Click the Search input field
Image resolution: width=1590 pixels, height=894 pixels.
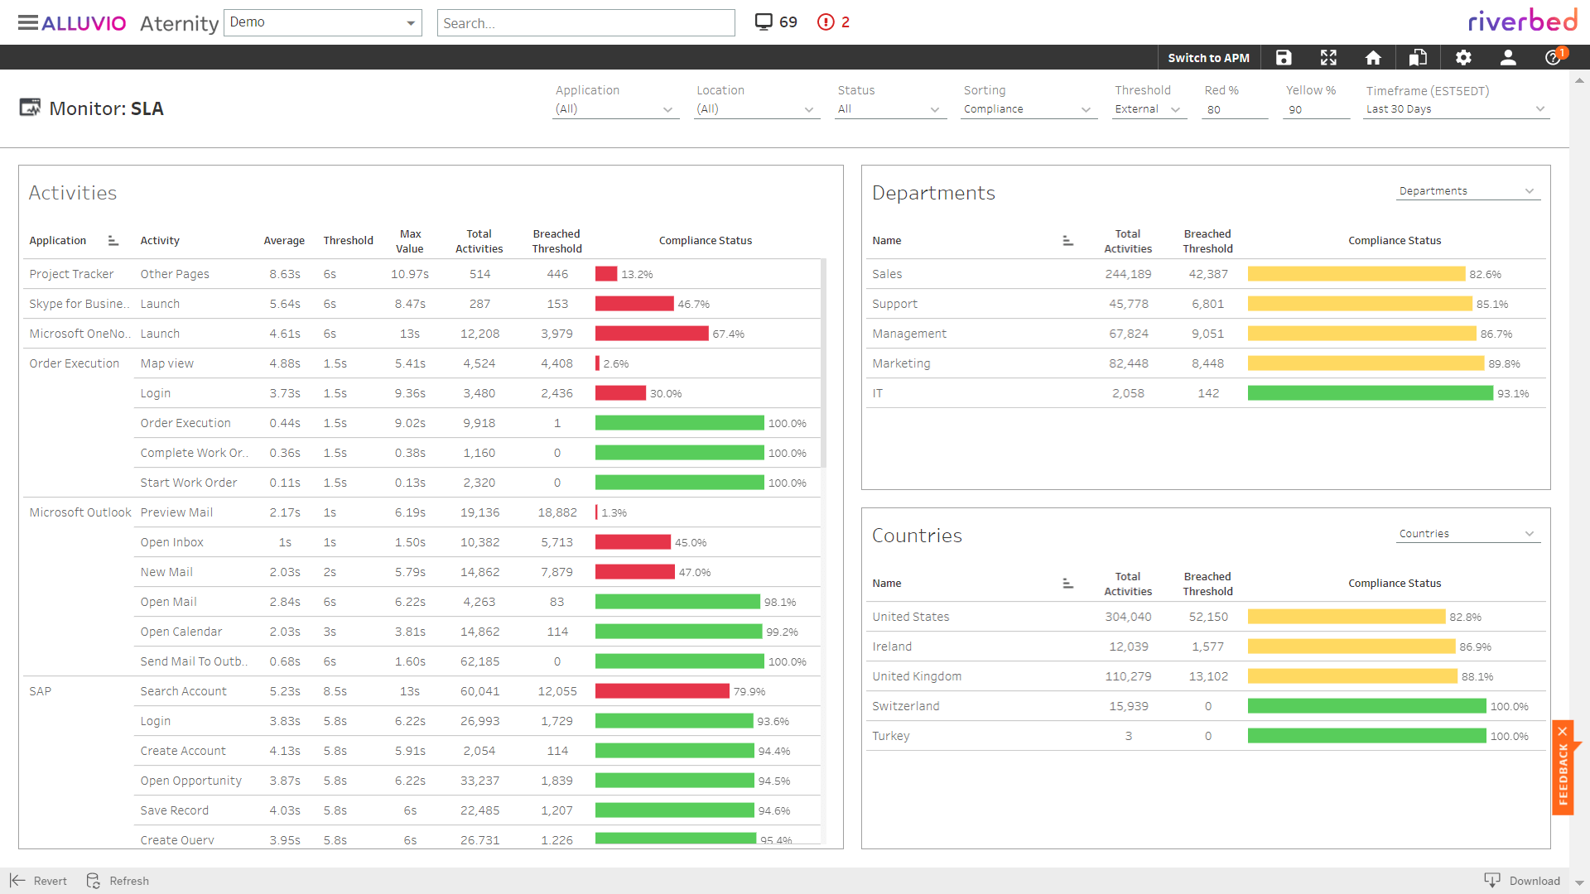tap(585, 21)
